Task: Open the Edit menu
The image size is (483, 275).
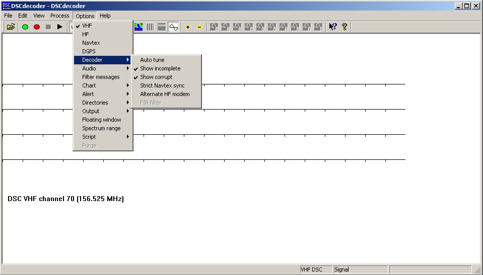Action: pyautogui.click(x=23, y=16)
